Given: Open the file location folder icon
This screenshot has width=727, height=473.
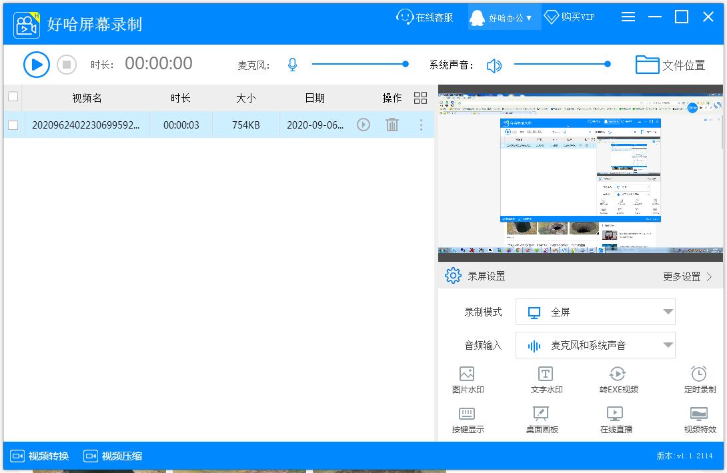Looking at the screenshot, I should pos(647,65).
